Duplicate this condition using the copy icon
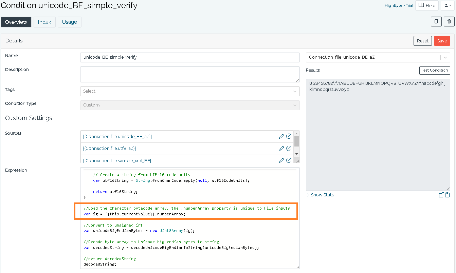Image resolution: width=456 pixels, height=273 pixels. click(436, 21)
